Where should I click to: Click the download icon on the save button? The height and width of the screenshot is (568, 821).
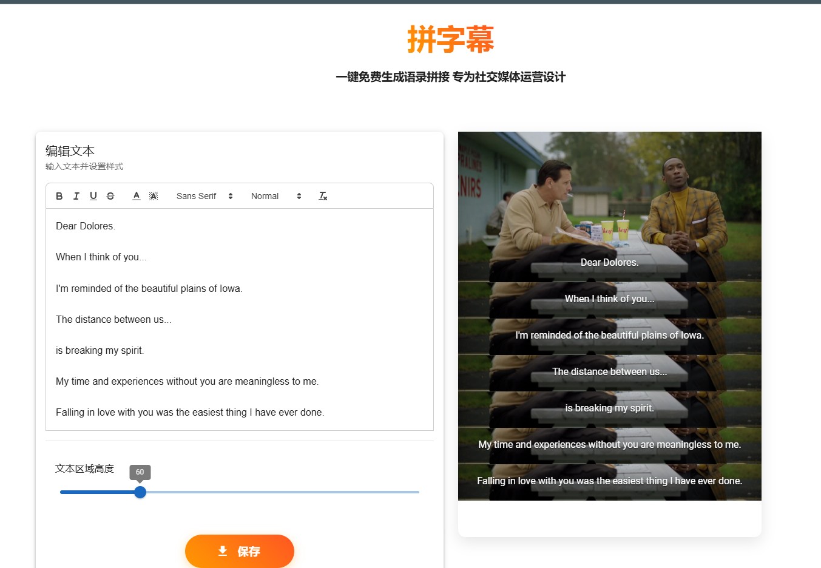pos(223,551)
